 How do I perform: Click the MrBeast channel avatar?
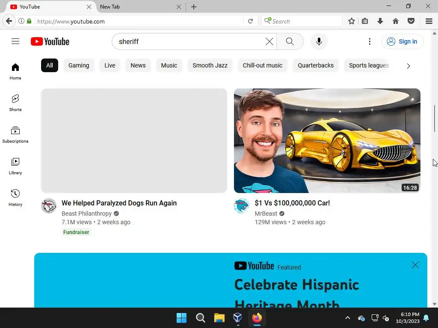(x=242, y=206)
